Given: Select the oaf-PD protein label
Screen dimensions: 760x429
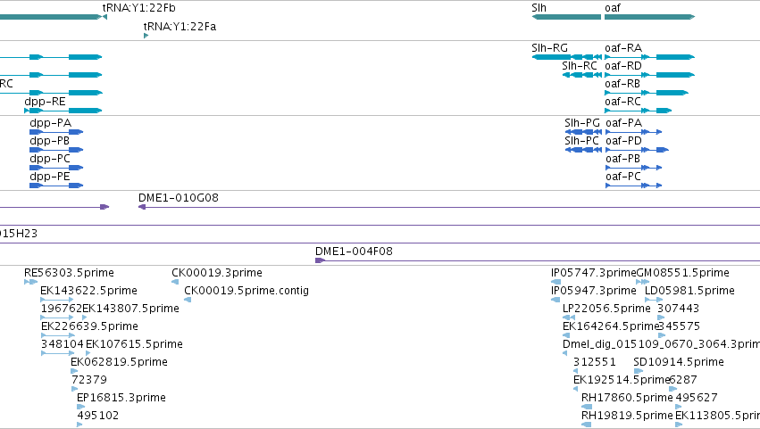Looking at the screenshot, I should point(623,141).
